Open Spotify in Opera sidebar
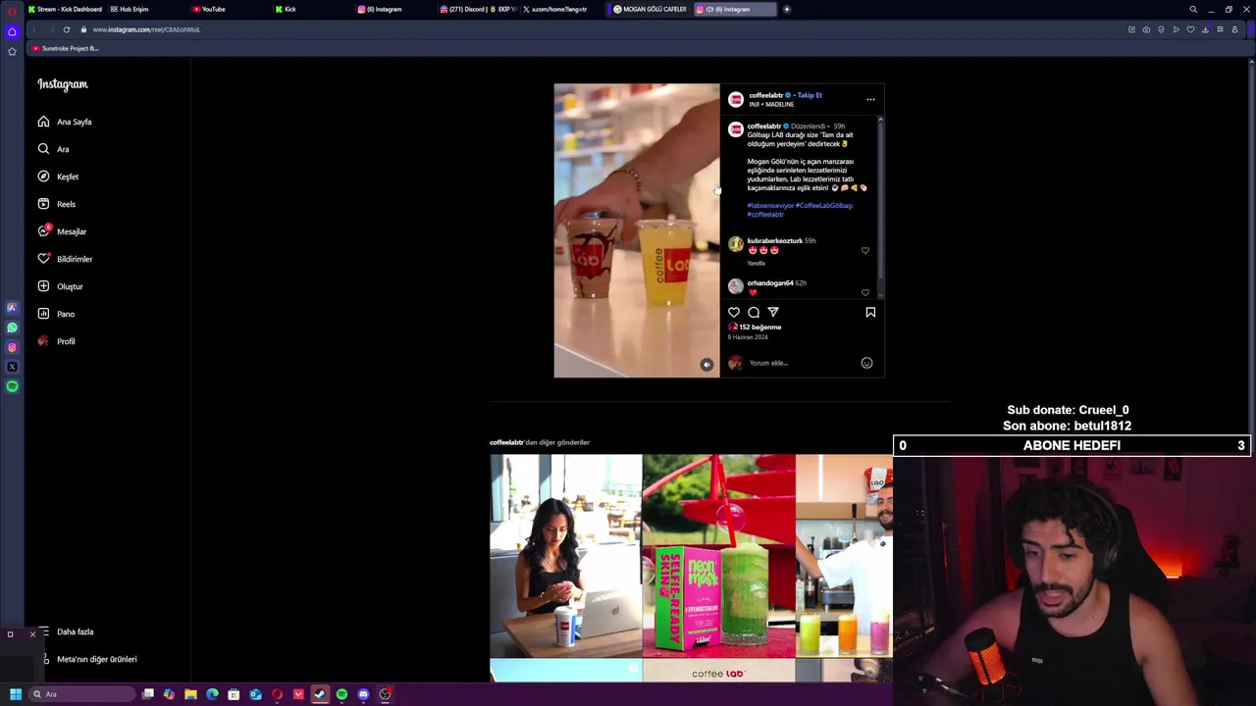The width and height of the screenshot is (1256, 706). point(12,386)
